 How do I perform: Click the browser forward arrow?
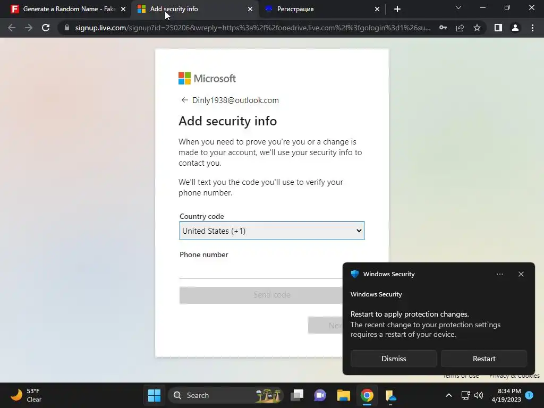tap(29, 28)
